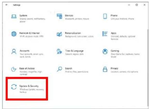149x109 pixels.
Task: Select the Phone category title
Action: tap(114, 15)
